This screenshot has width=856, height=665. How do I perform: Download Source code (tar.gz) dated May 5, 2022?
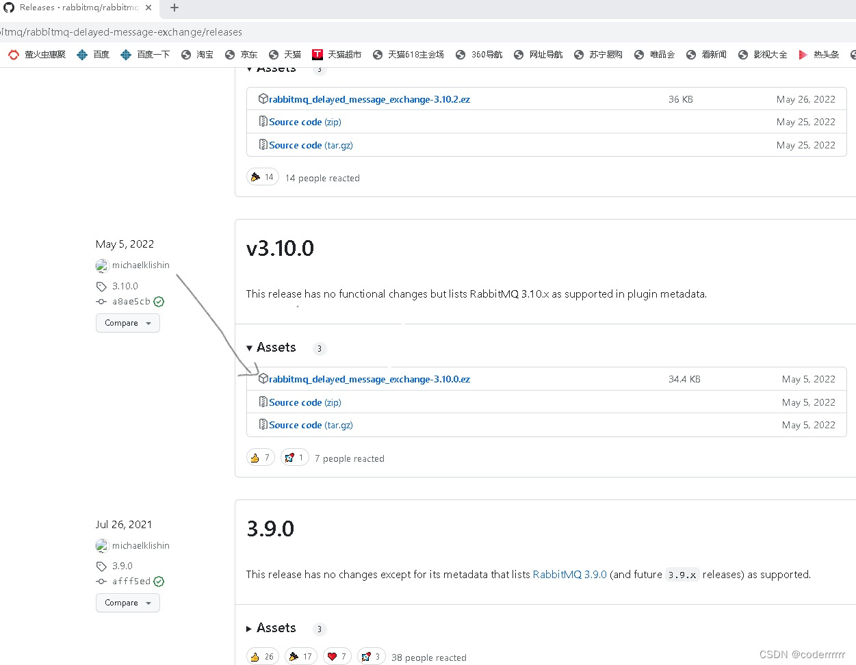tap(311, 425)
